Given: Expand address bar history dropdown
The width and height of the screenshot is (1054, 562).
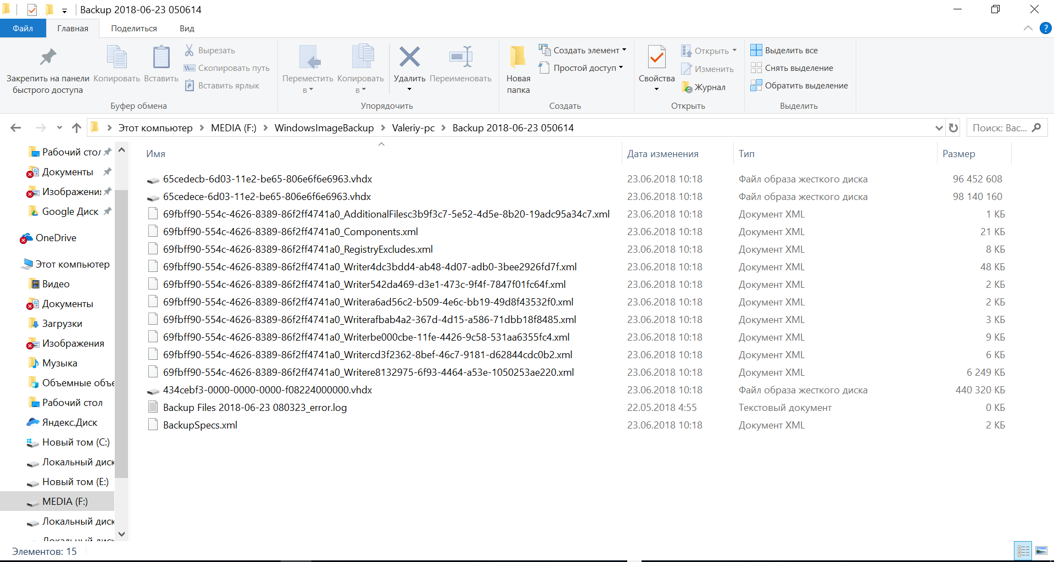Looking at the screenshot, I should tap(939, 128).
